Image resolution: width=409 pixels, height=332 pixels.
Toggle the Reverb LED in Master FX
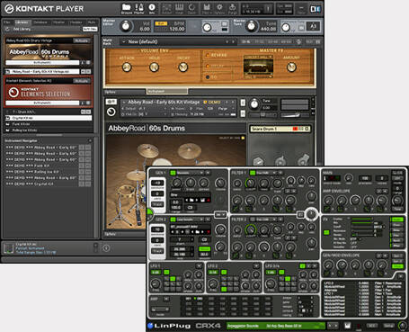(x=208, y=55)
